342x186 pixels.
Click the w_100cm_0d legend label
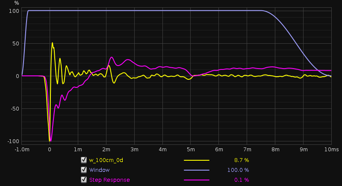click(106, 160)
